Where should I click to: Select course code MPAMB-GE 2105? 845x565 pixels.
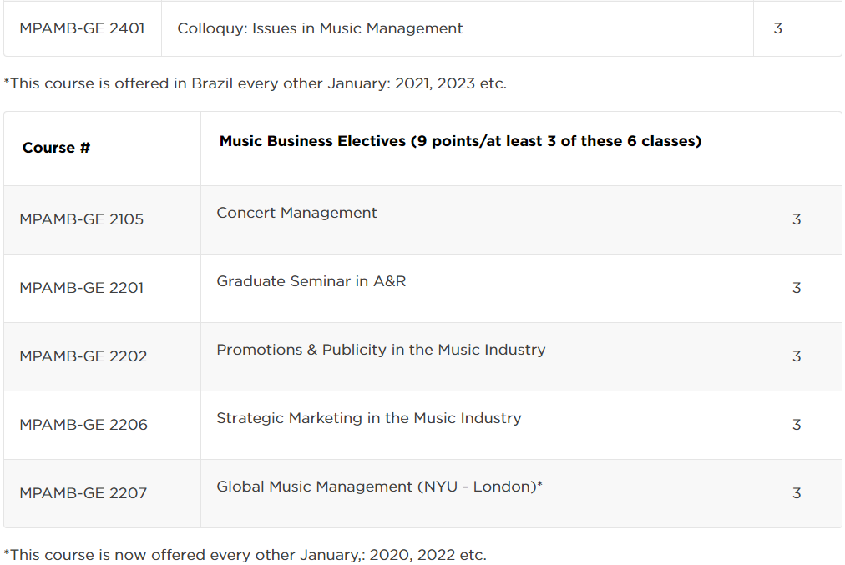click(81, 219)
